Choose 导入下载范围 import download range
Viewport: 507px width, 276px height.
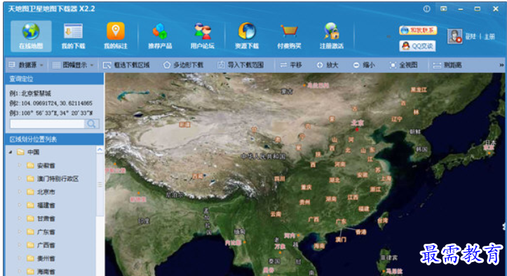point(241,65)
